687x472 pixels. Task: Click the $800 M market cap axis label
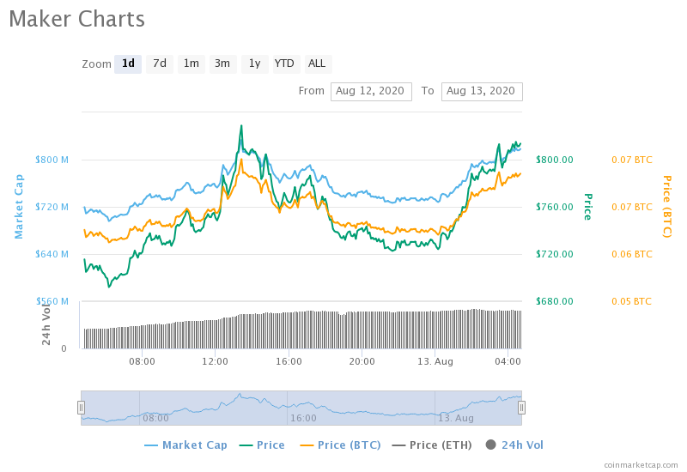pyautogui.click(x=52, y=160)
